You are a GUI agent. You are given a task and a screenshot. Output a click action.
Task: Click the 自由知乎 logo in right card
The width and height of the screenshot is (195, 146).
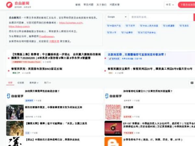pyautogui.click(x=113, y=96)
